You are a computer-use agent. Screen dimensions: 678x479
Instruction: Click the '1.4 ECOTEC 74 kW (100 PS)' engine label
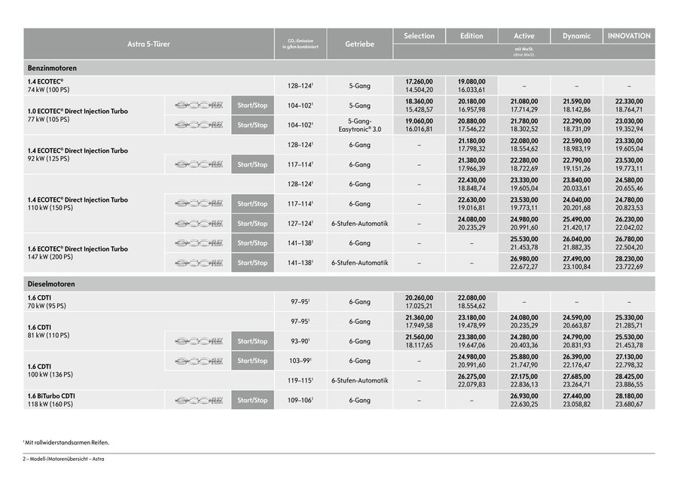49,86
